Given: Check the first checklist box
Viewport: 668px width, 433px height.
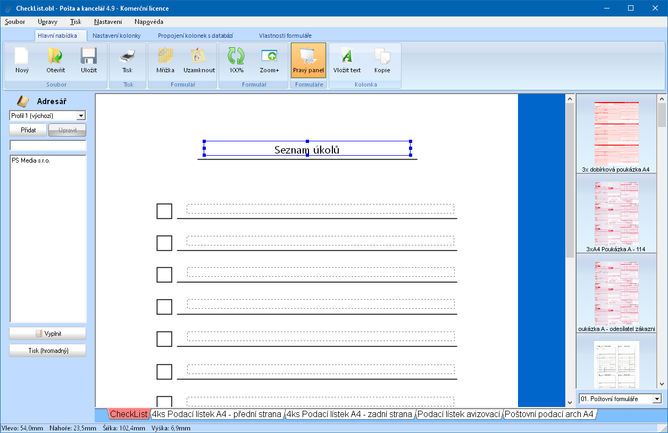Looking at the screenshot, I should pos(164,211).
